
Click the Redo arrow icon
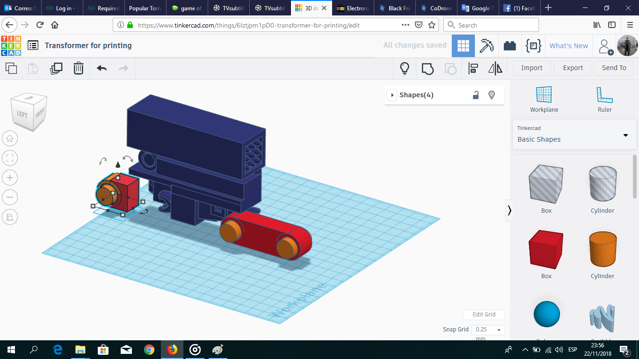pos(123,68)
